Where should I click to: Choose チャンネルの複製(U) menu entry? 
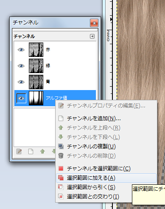(106, 147)
